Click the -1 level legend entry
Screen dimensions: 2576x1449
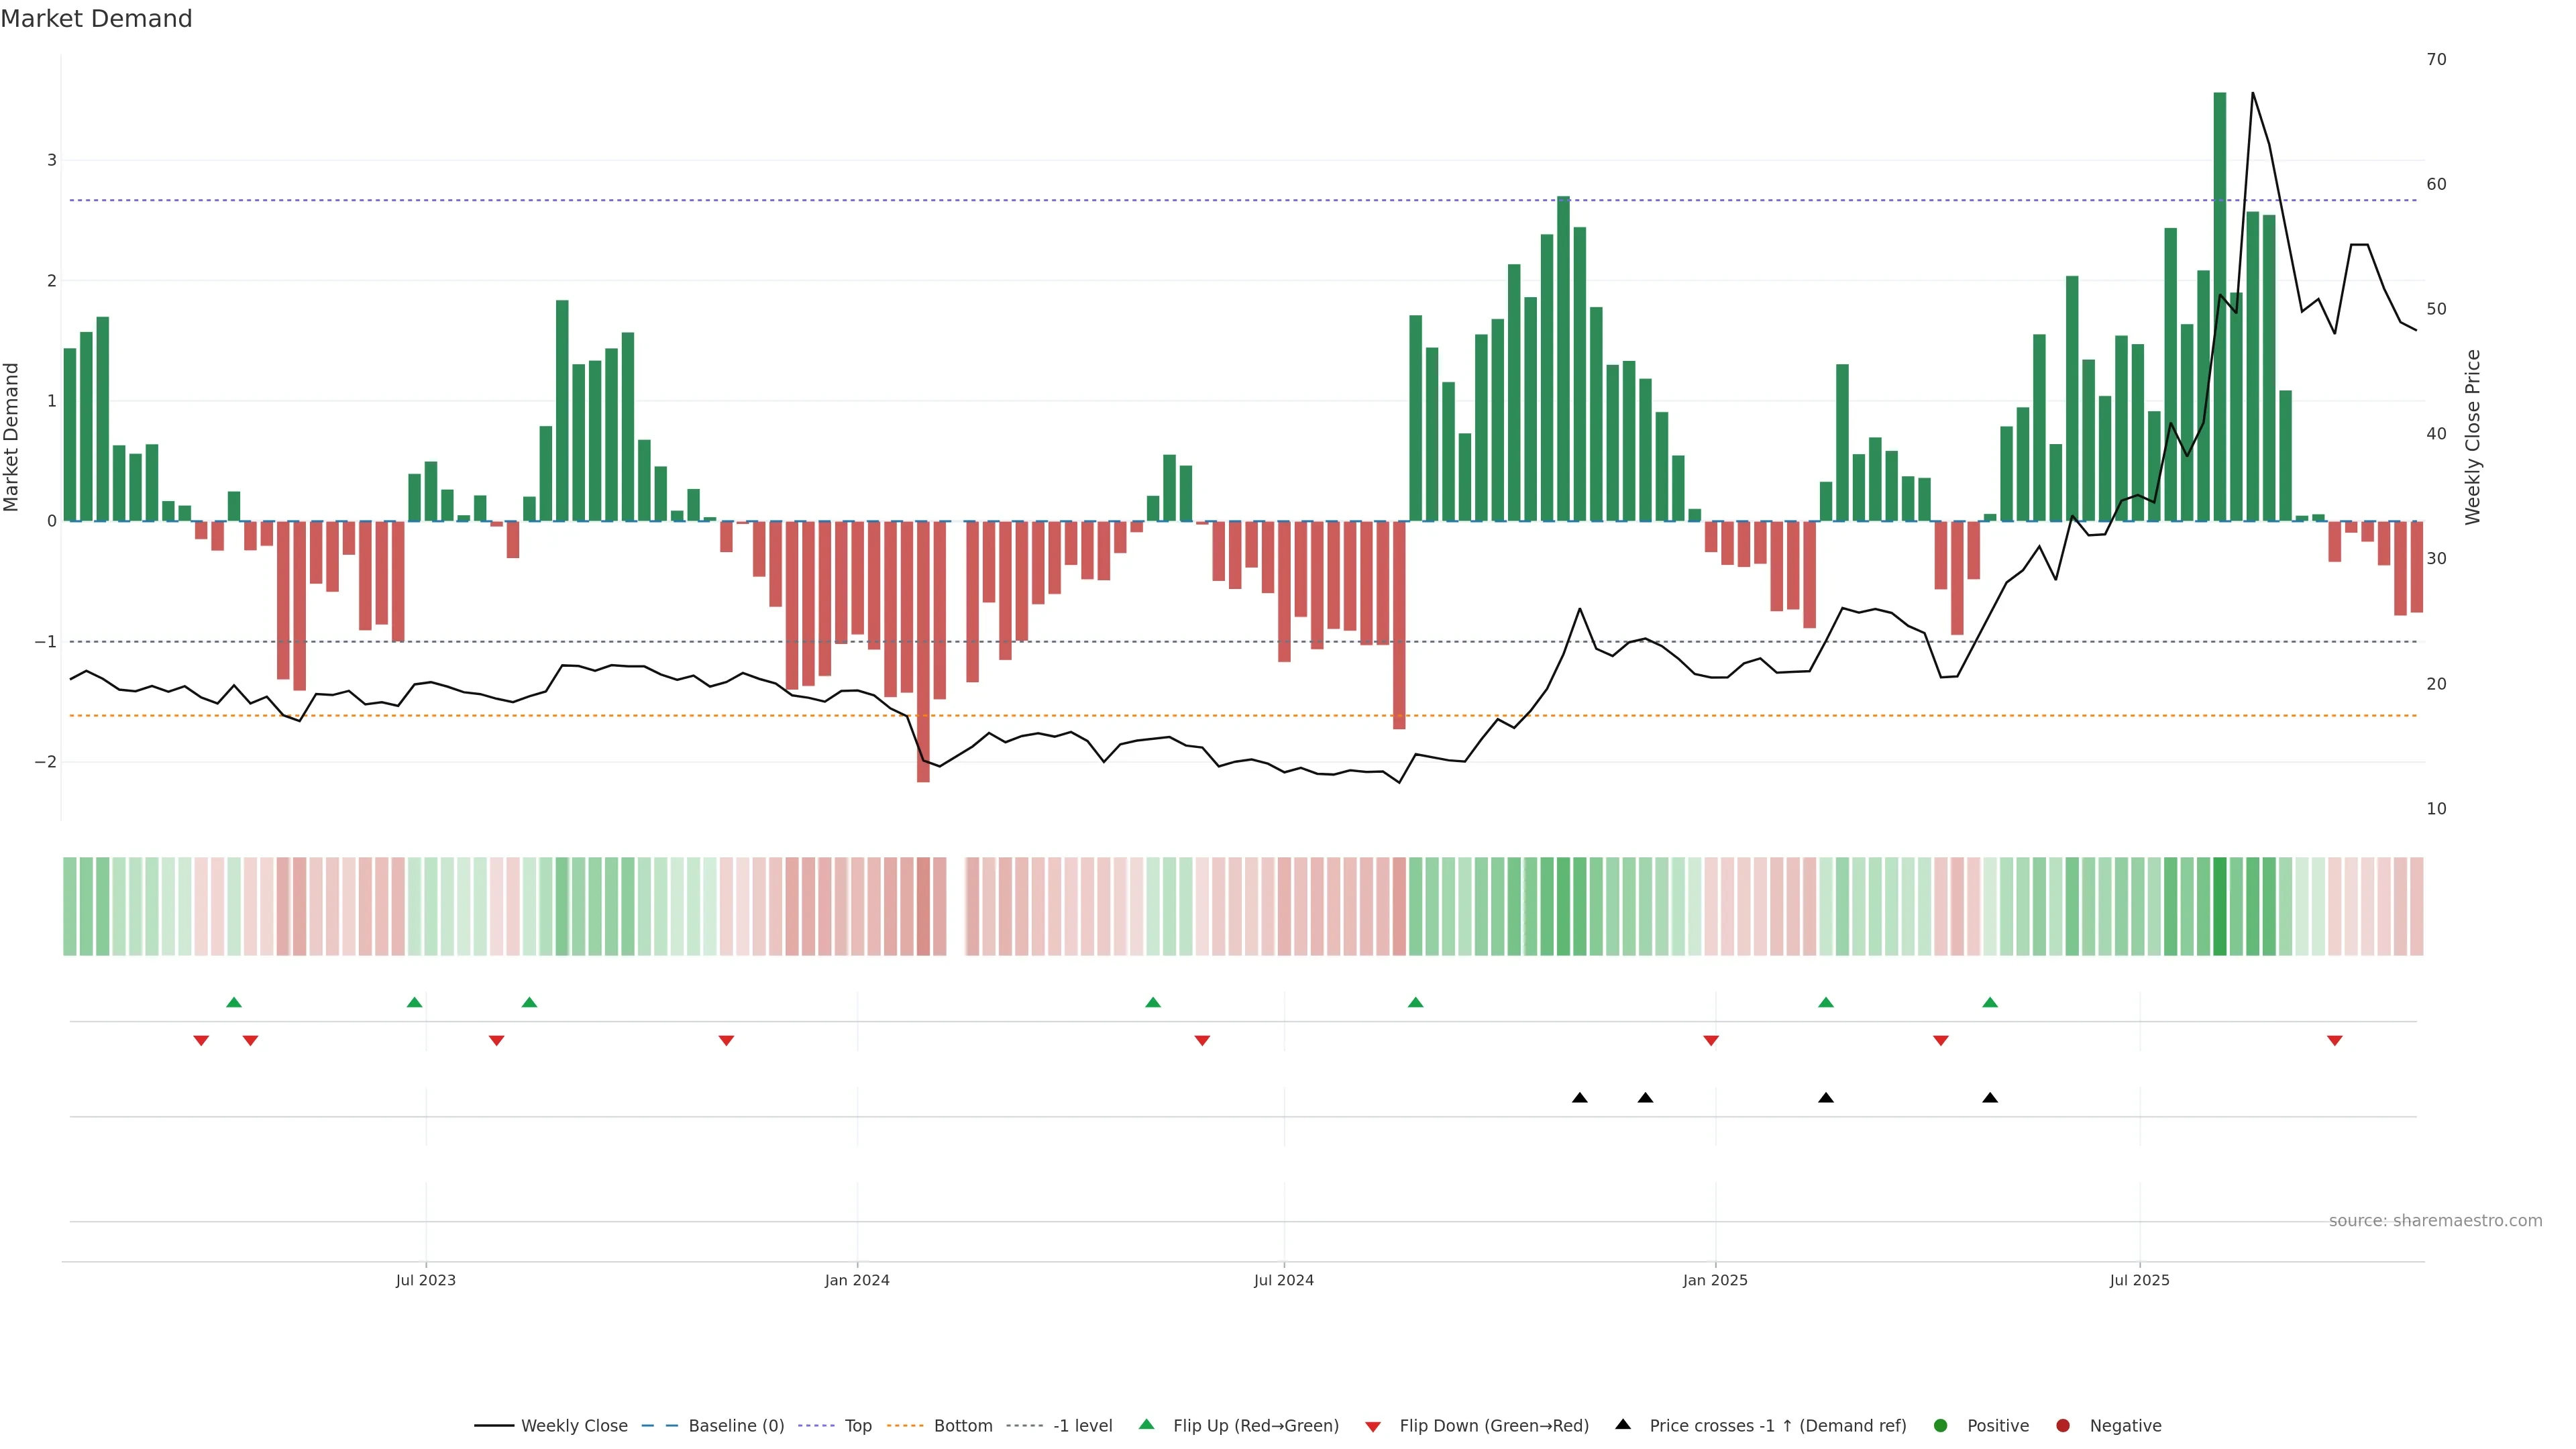click(x=1082, y=1426)
